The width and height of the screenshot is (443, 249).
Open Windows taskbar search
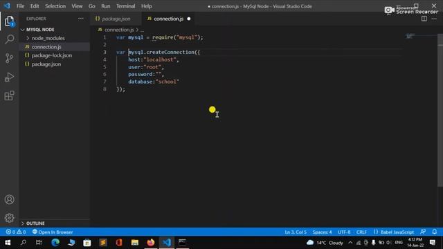tap(24, 243)
